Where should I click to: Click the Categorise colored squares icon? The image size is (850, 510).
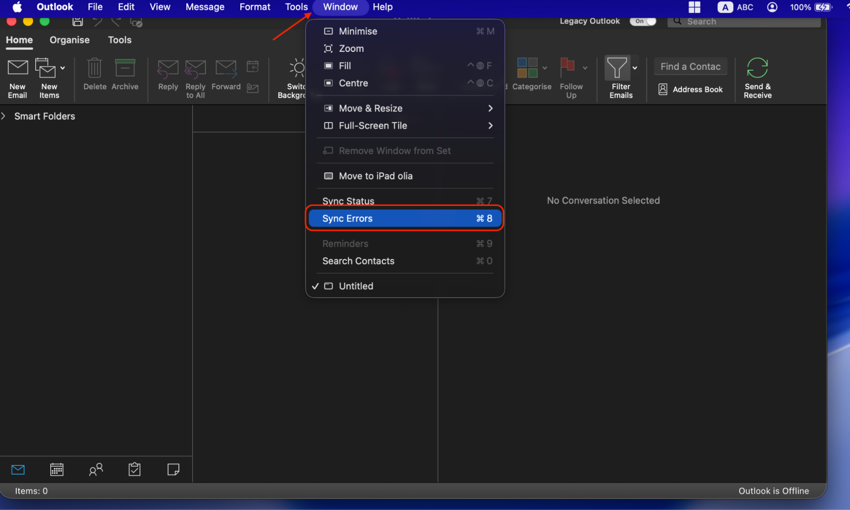pyautogui.click(x=527, y=68)
